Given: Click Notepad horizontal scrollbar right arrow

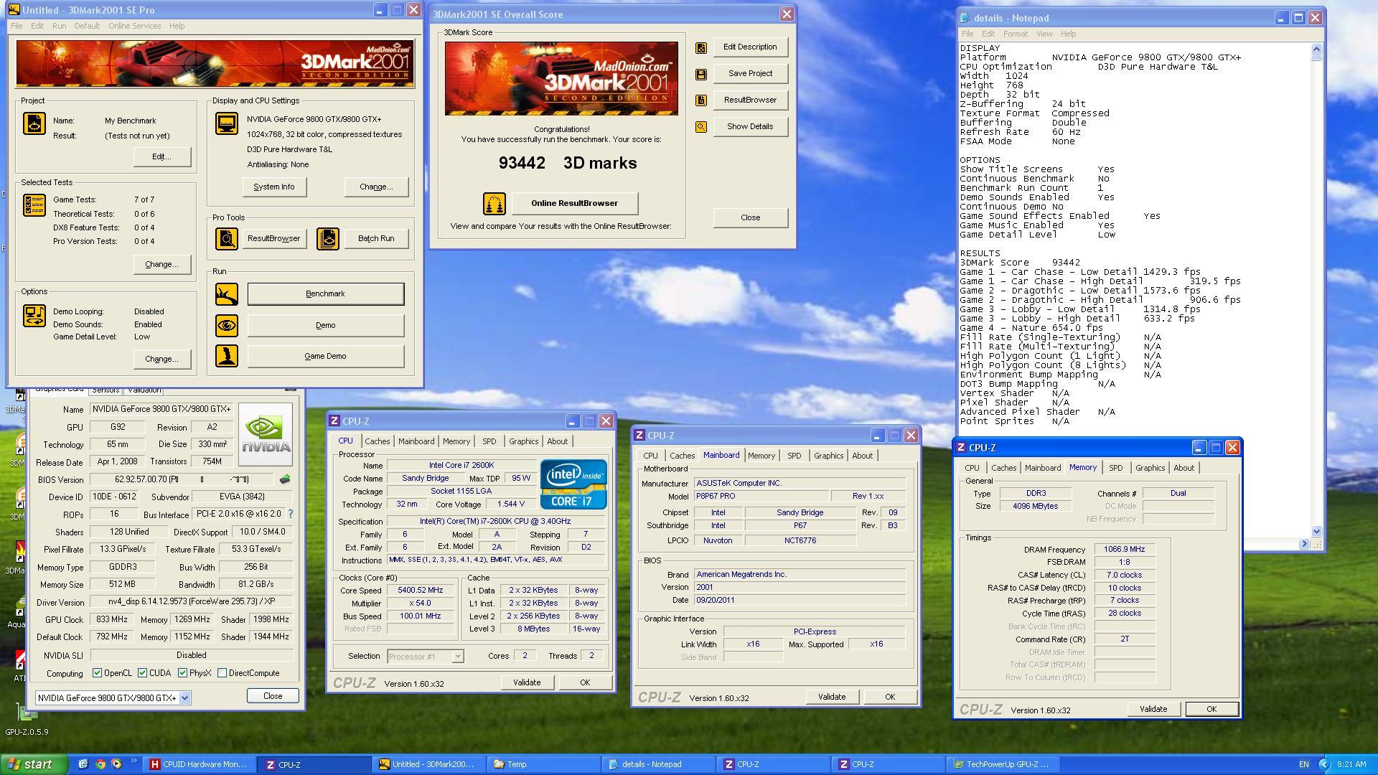Looking at the screenshot, I should 1304,544.
